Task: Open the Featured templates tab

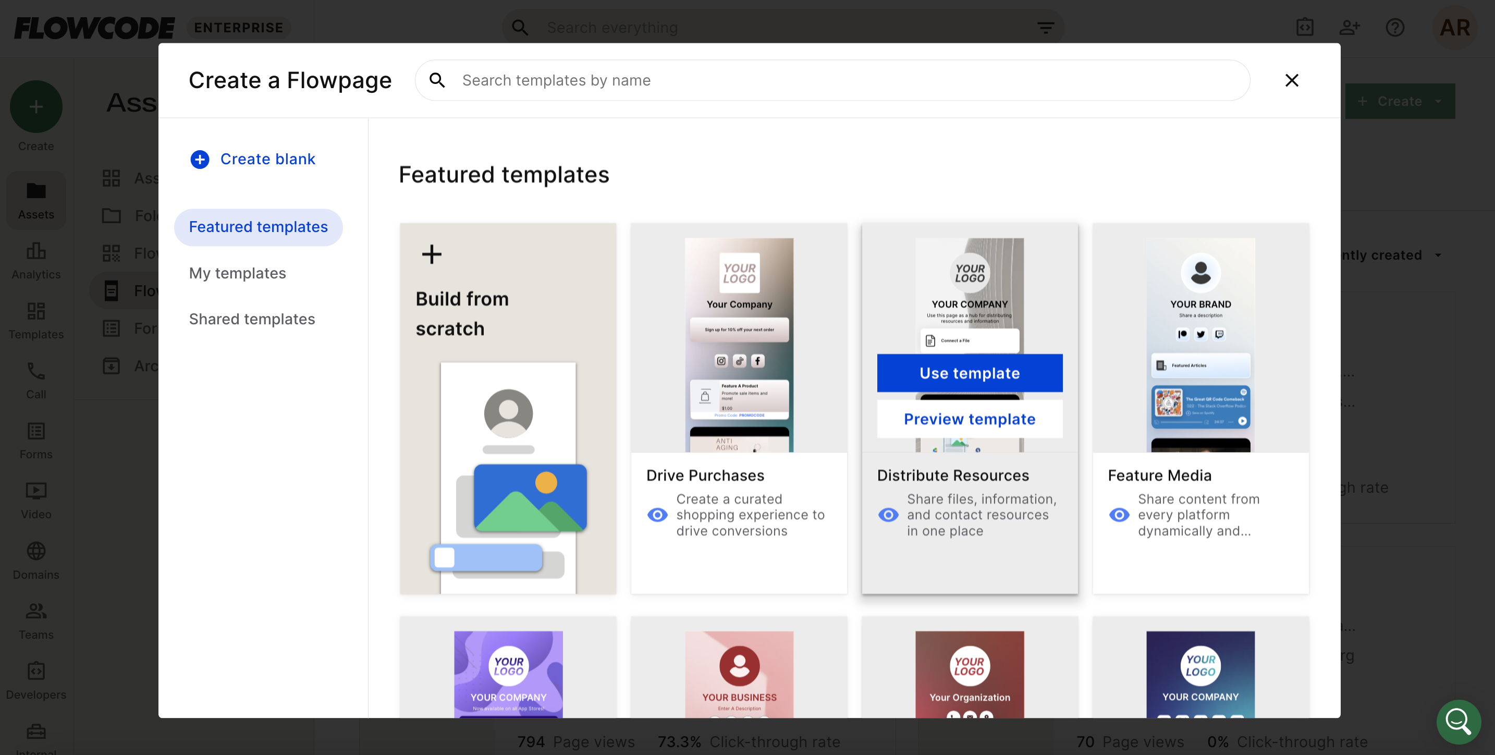Action: click(258, 227)
